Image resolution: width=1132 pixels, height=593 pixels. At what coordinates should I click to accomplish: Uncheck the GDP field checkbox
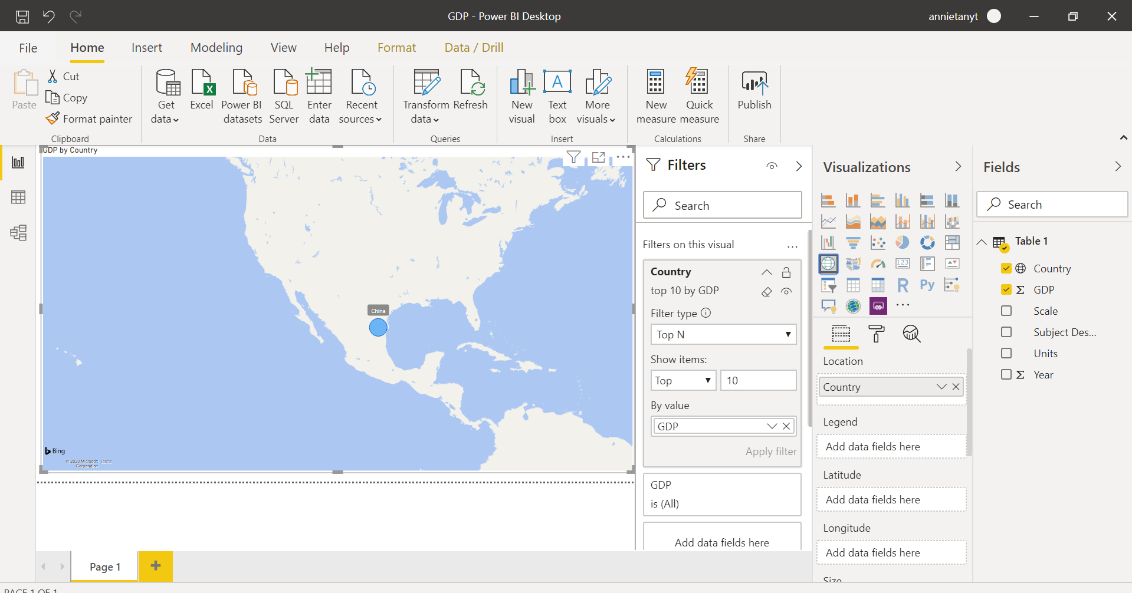click(x=1006, y=289)
